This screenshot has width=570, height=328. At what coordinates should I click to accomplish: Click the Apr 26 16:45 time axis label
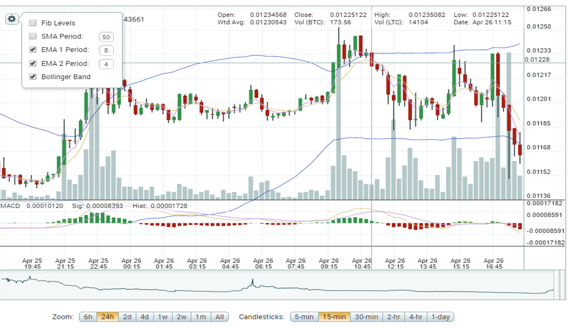coord(494,264)
